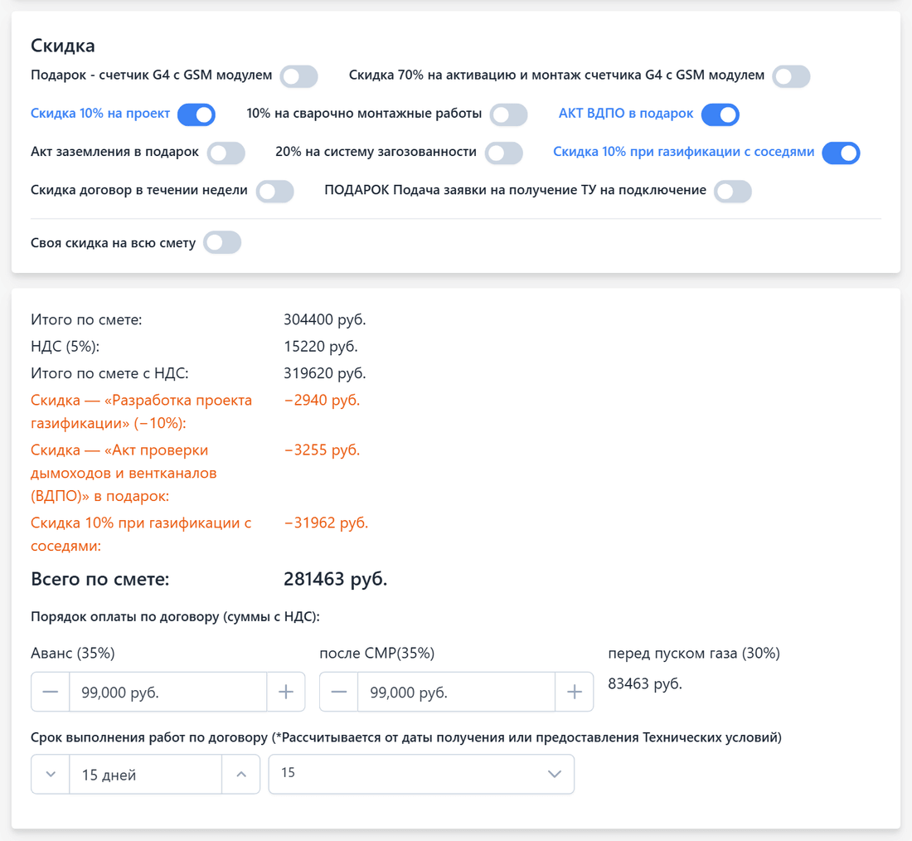
Task: Raise the 15 дней term with up chevron
Action: 240,774
